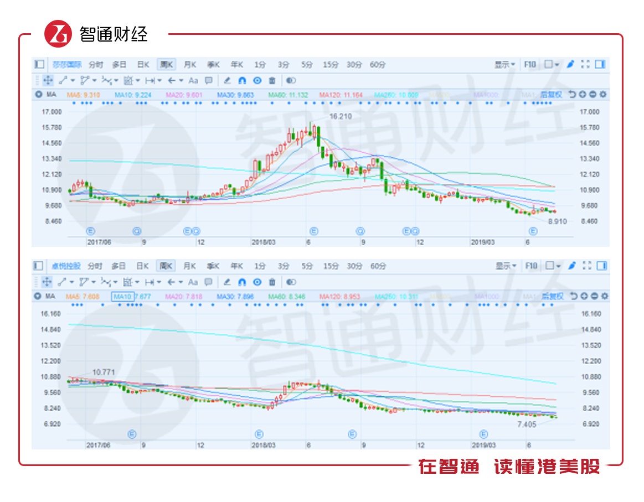Expand wave tool dropdown in top chart
Screen dimensions: 644x502
[x=116, y=80]
